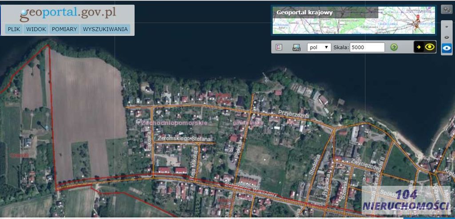Click the 'Stodolna' street label

point(315,165)
